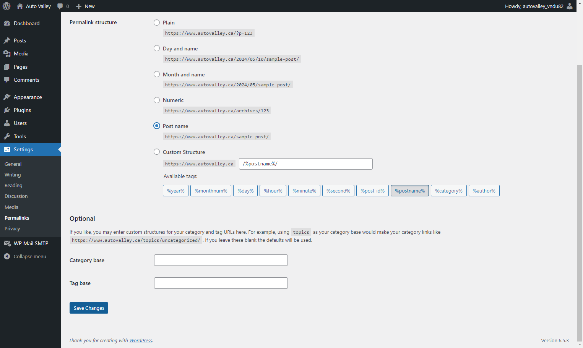Select the Post name radio button
The height and width of the screenshot is (348, 583).
click(x=157, y=126)
